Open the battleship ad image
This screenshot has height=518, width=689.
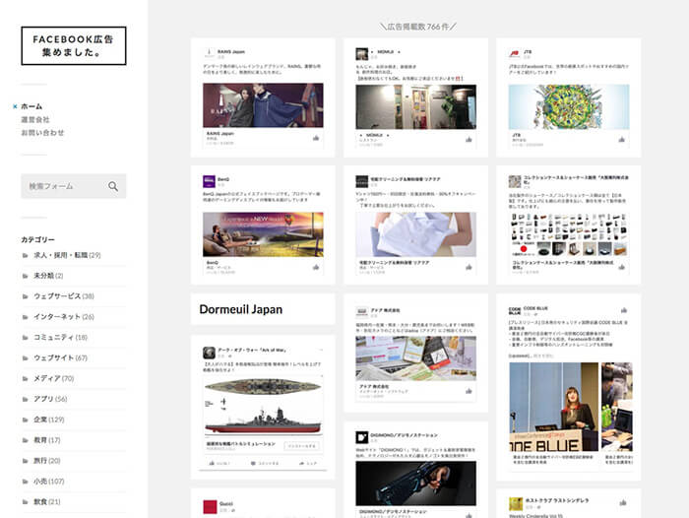263,406
